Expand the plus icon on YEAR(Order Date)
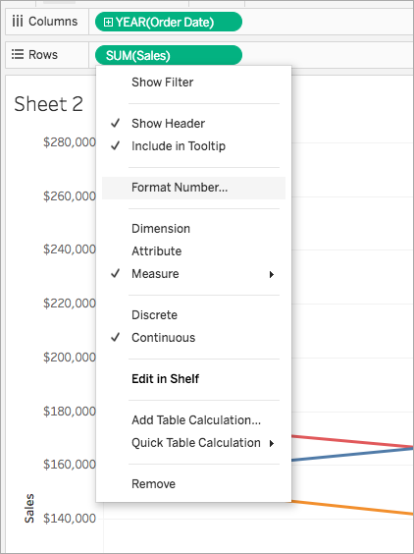 pyautogui.click(x=108, y=22)
